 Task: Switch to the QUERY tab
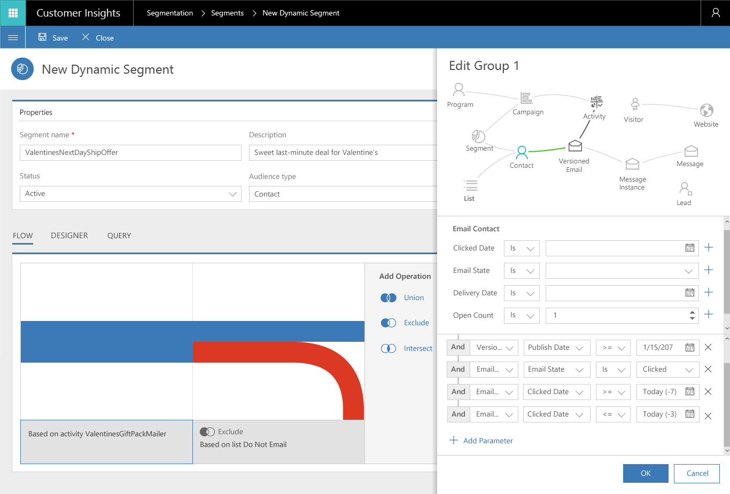tap(119, 236)
